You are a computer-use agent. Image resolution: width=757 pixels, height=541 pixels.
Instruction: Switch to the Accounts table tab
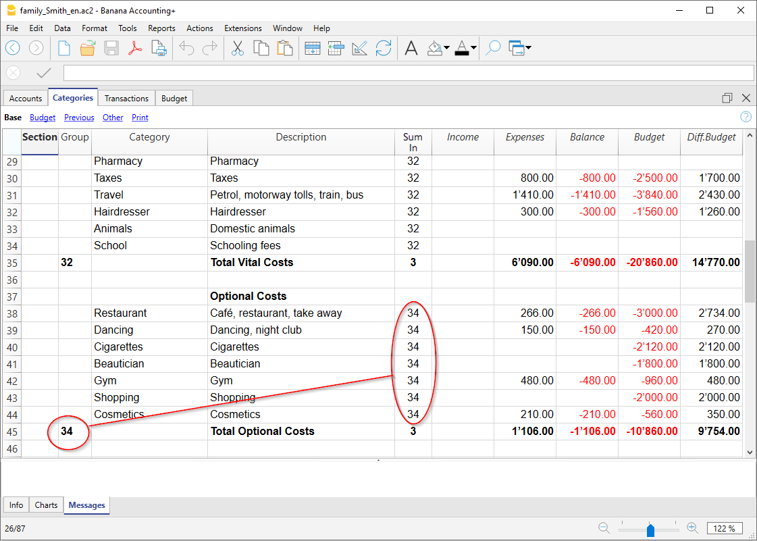coord(26,98)
